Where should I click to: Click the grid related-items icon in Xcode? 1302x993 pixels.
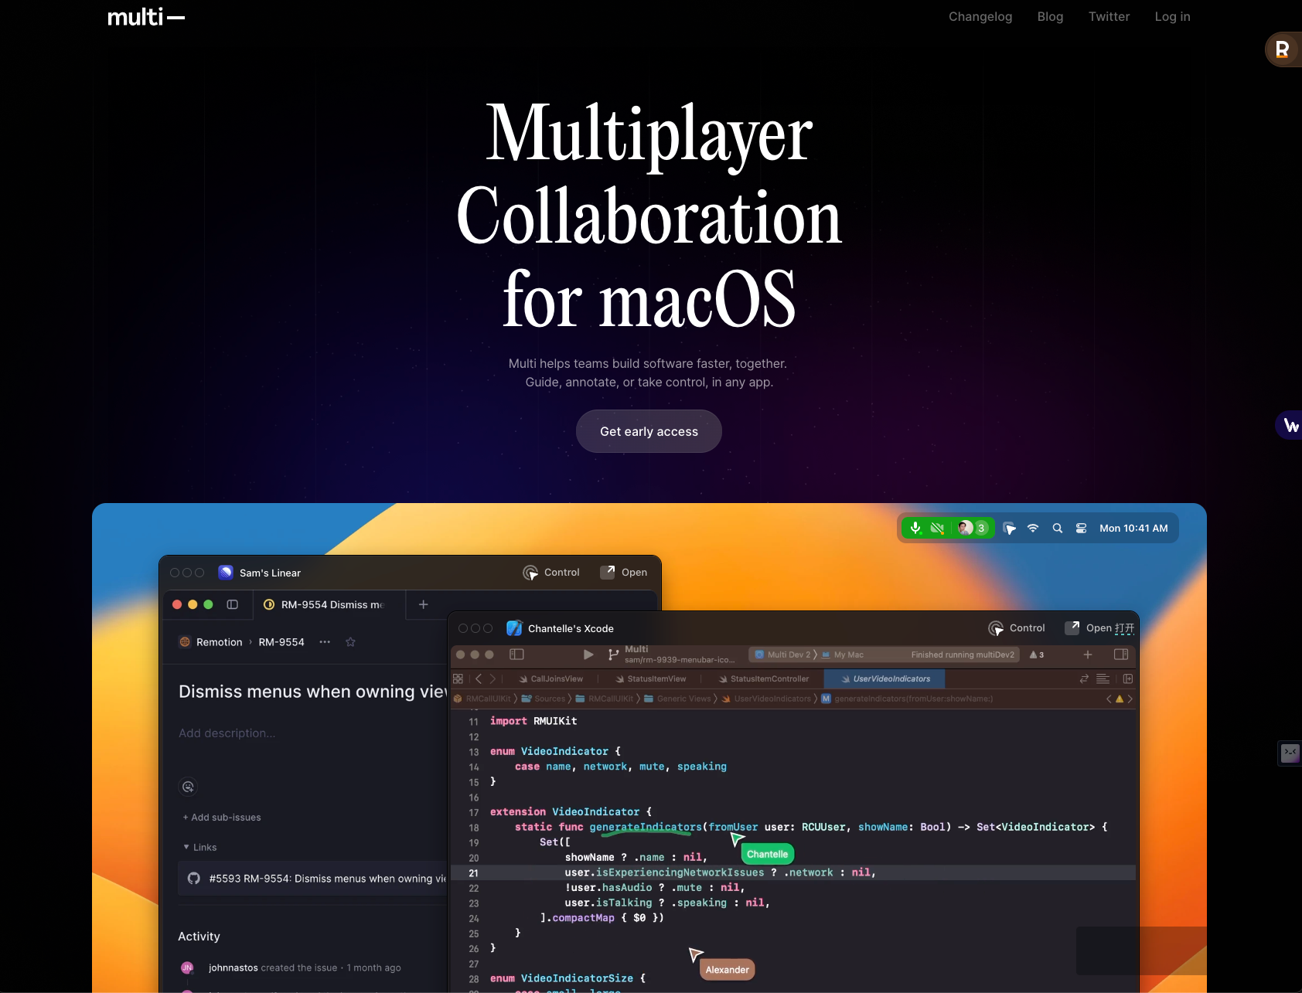(x=458, y=678)
